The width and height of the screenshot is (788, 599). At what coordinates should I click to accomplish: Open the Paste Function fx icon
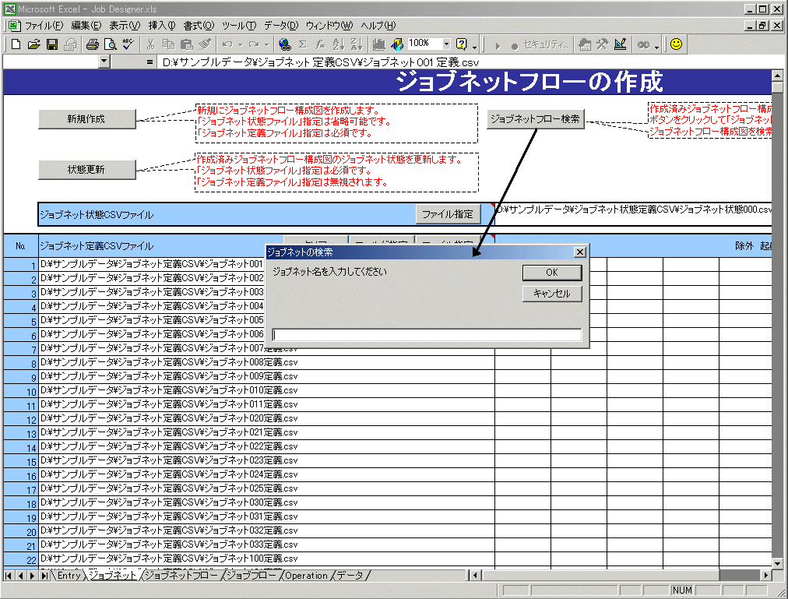pos(320,44)
